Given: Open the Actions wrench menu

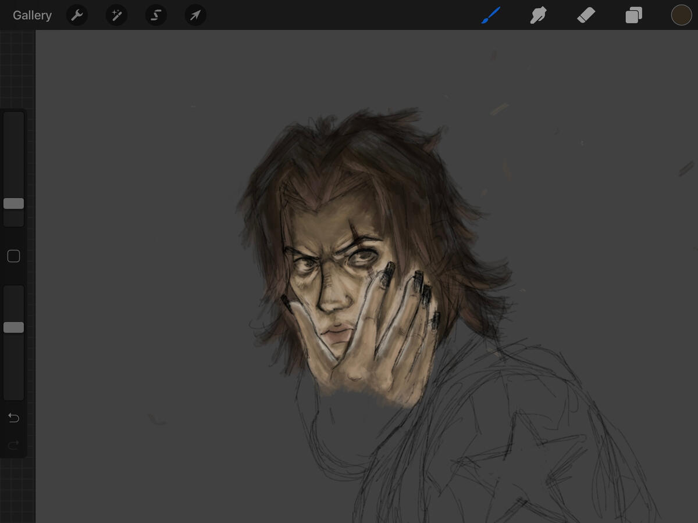Looking at the screenshot, I should pyautogui.click(x=77, y=15).
